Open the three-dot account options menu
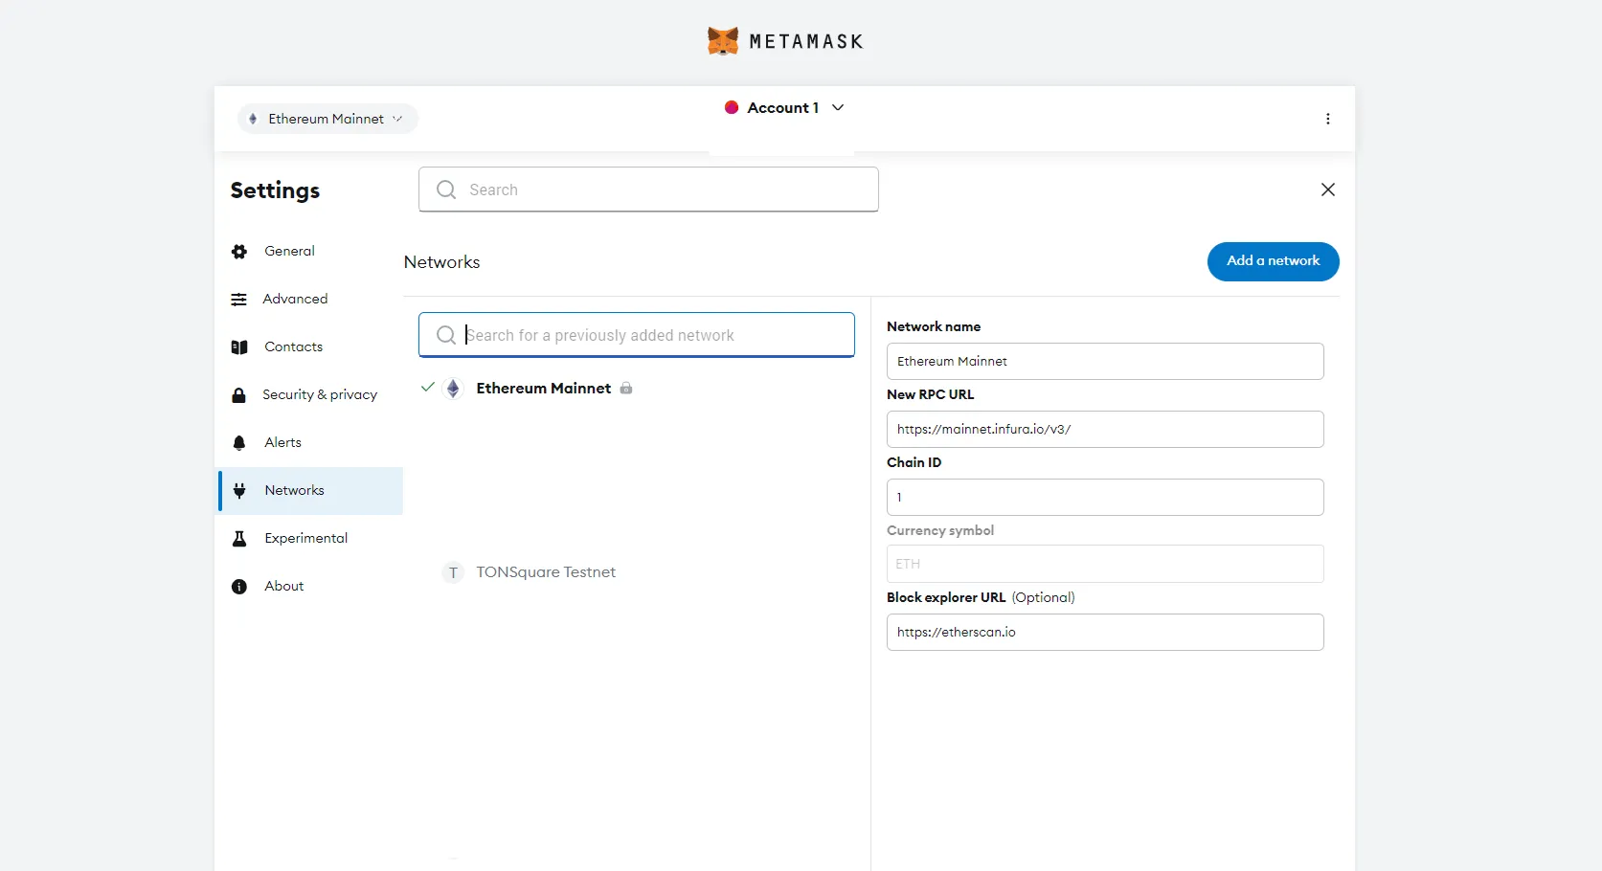 (x=1328, y=119)
